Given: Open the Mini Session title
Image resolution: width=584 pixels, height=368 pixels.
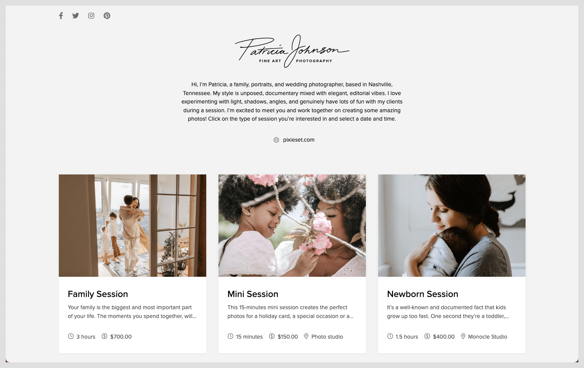Looking at the screenshot, I should point(253,294).
